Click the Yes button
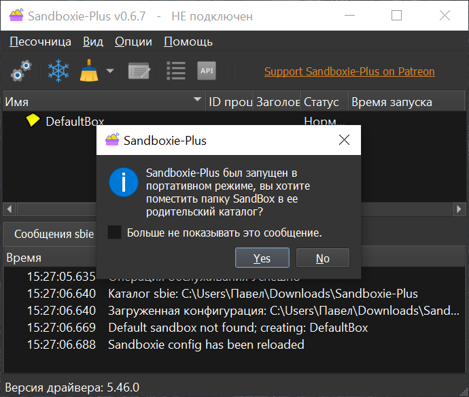The image size is (469, 397). coord(262,258)
